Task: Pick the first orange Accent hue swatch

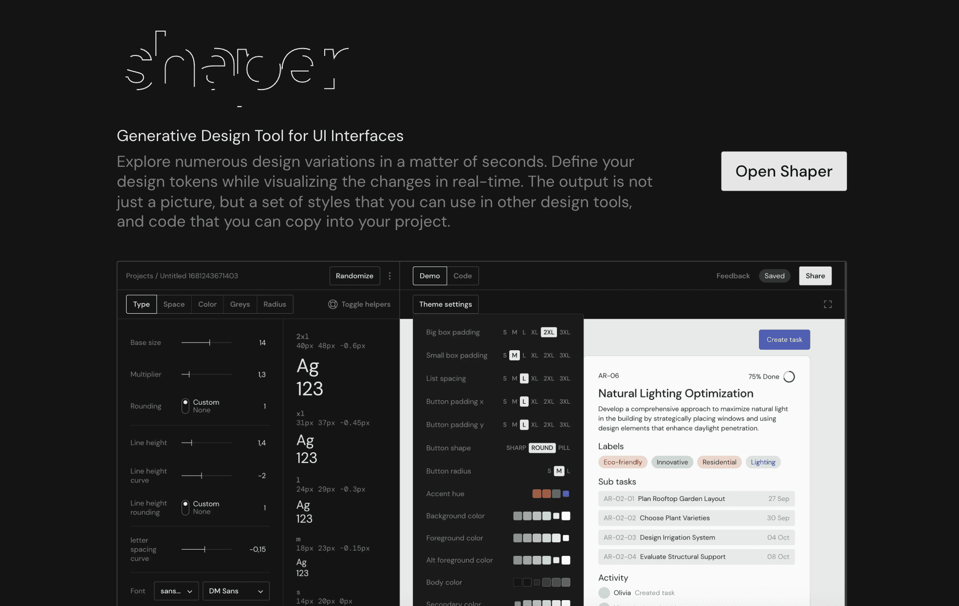Action: coord(537,494)
